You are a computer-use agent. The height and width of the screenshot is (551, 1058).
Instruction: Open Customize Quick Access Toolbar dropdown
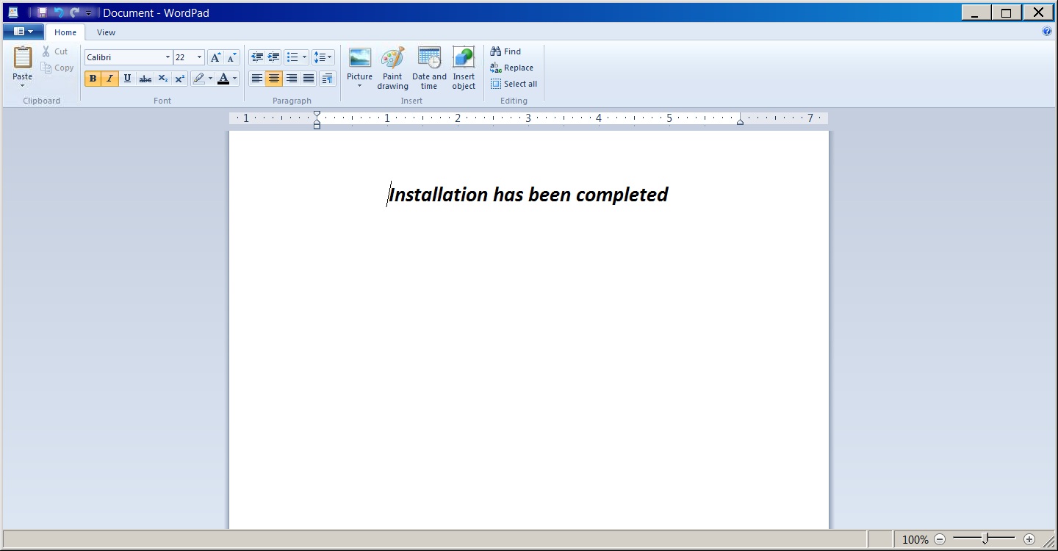pos(89,13)
